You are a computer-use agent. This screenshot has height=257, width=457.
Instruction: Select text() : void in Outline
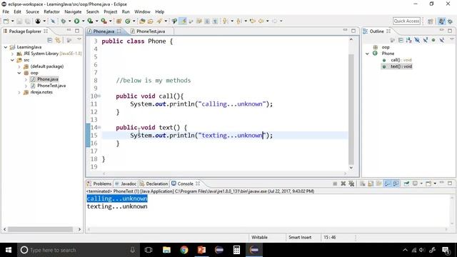[x=401, y=66]
